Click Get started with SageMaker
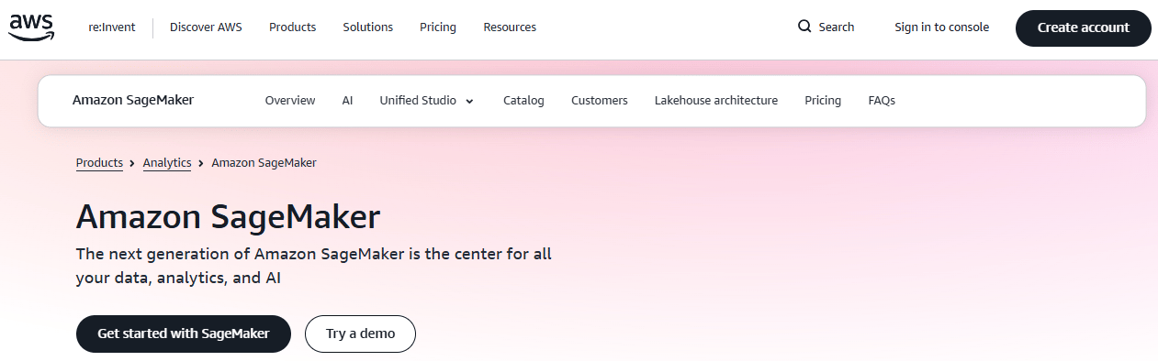The image size is (1158, 361). [184, 334]
